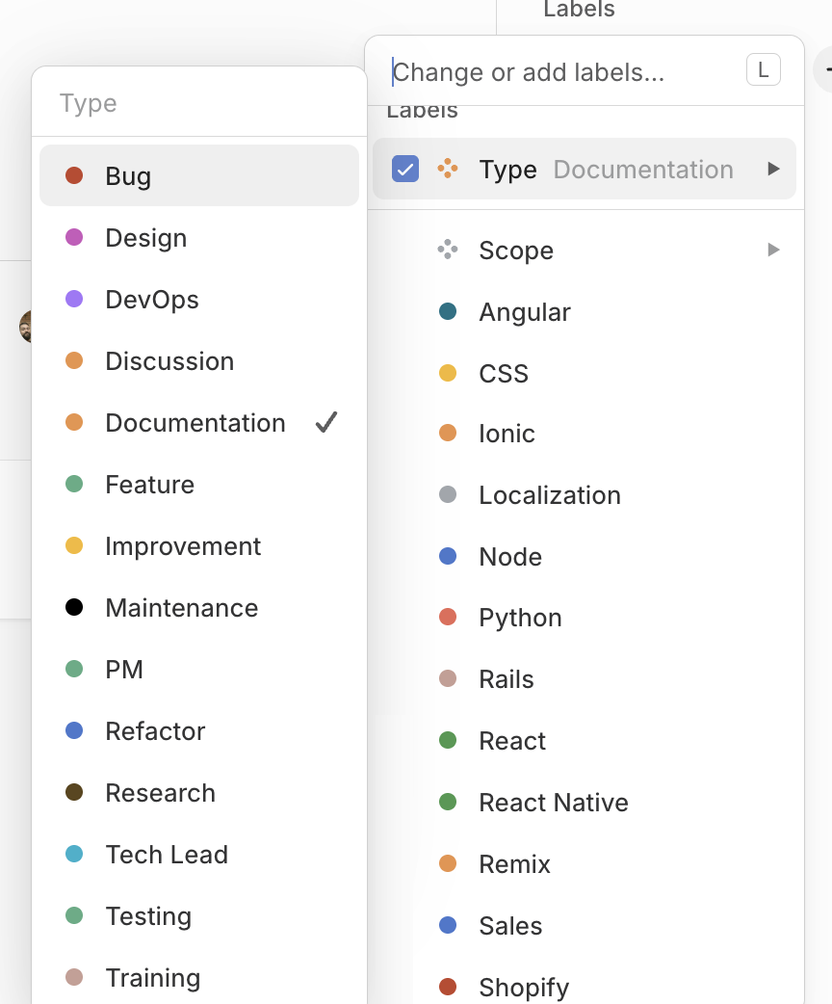
Task: Select the Tech Lead type label
Action: point(199,854)
